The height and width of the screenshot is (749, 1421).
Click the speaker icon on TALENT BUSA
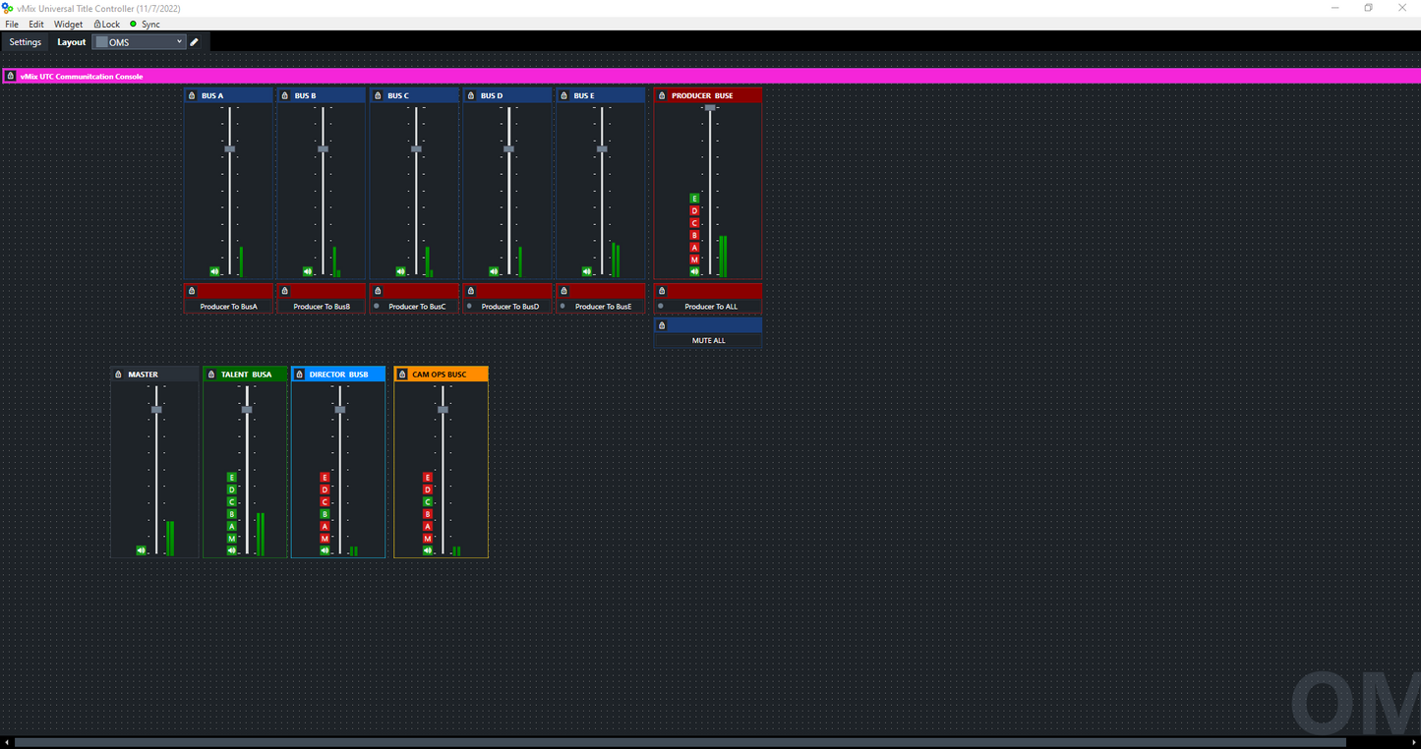coord(233,551)
